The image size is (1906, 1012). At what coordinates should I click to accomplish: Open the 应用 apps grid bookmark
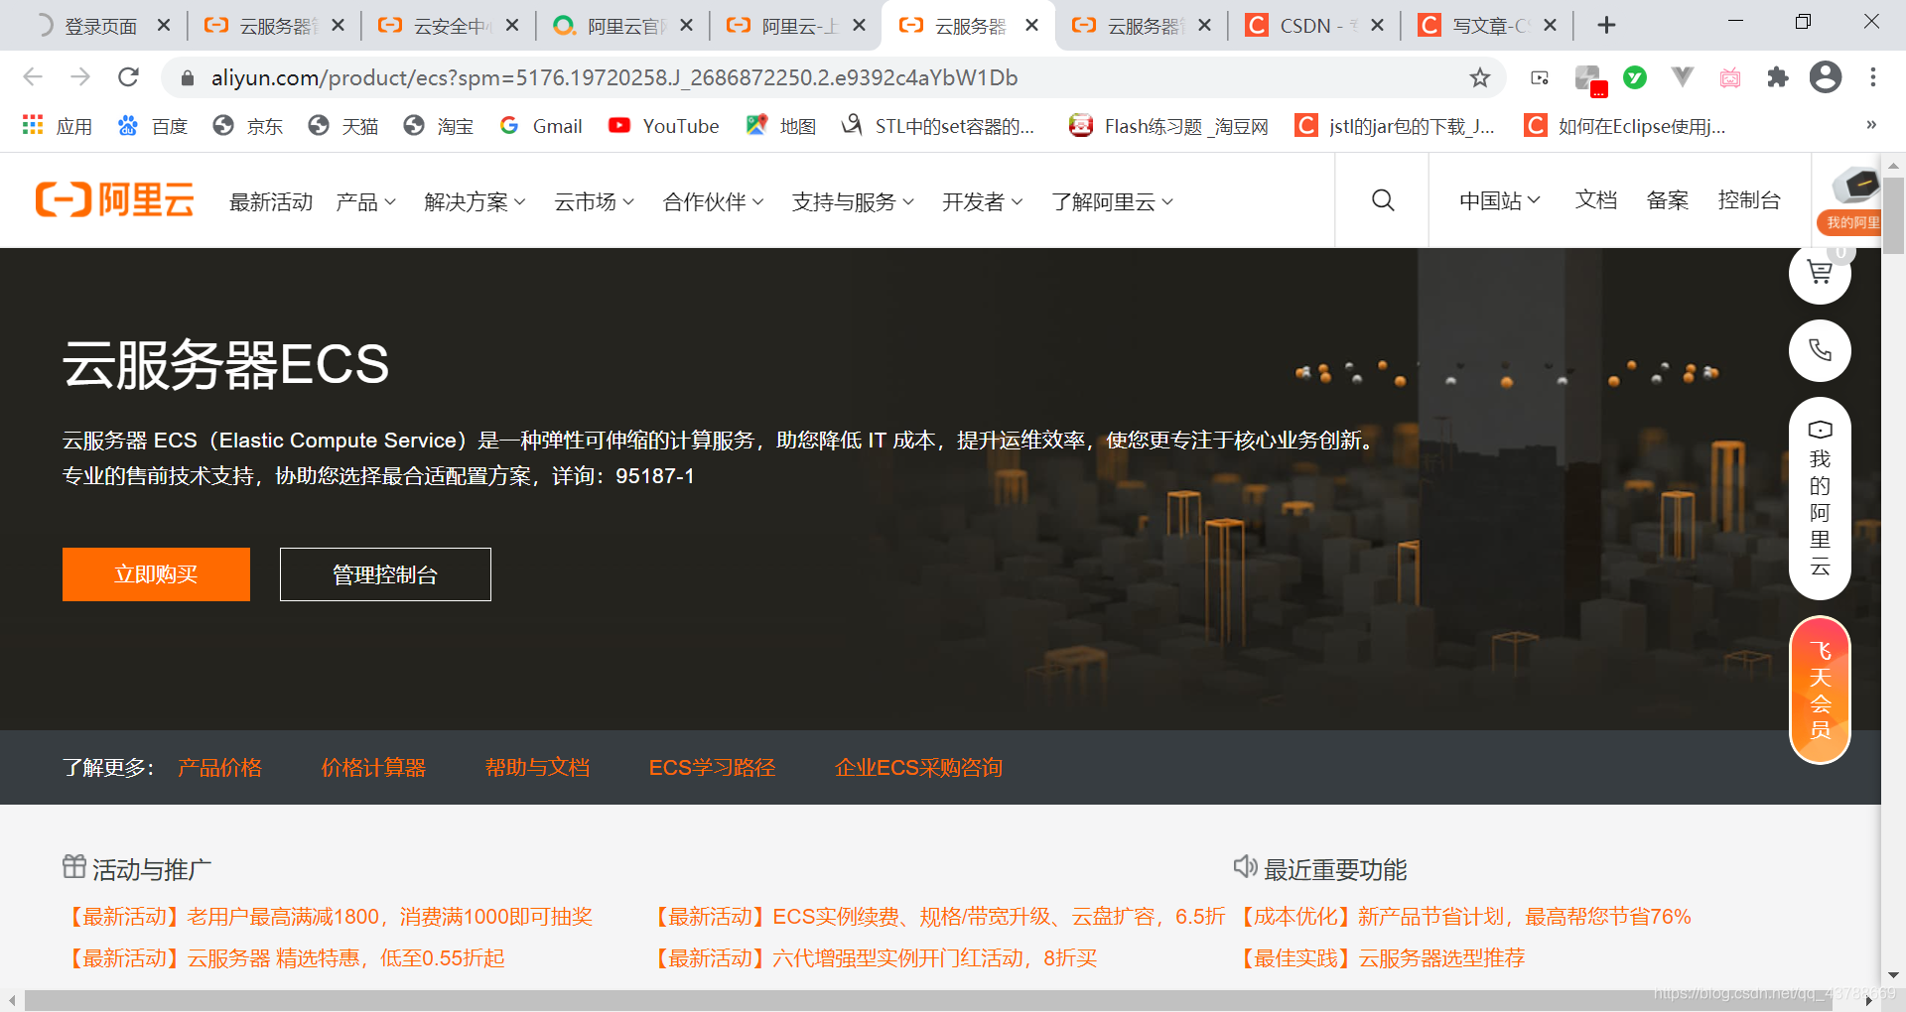pos(58,126)
